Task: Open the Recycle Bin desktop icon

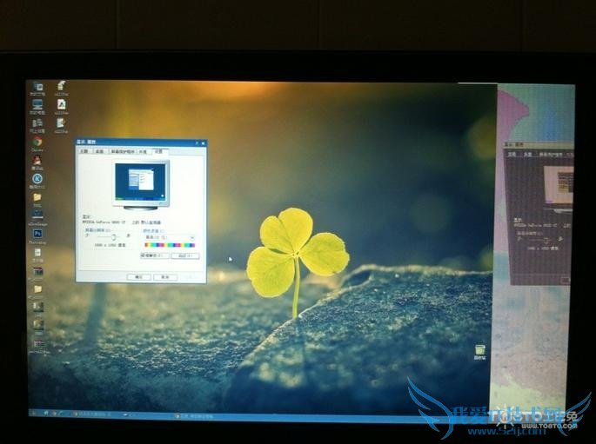Action: coord(479,352)
